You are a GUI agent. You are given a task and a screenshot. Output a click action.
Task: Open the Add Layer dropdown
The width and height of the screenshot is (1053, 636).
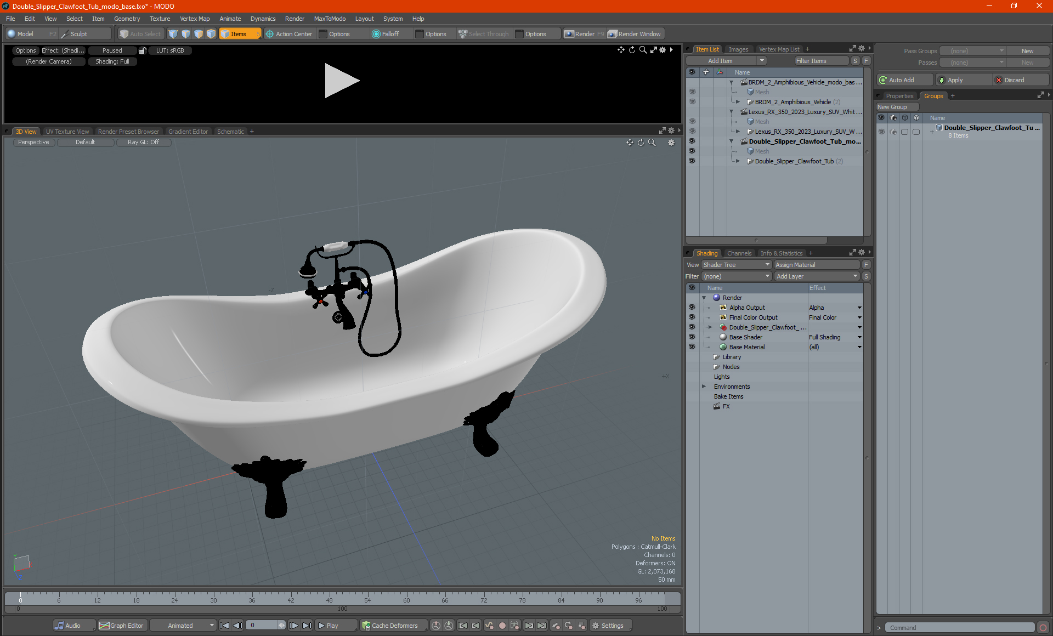816,276
